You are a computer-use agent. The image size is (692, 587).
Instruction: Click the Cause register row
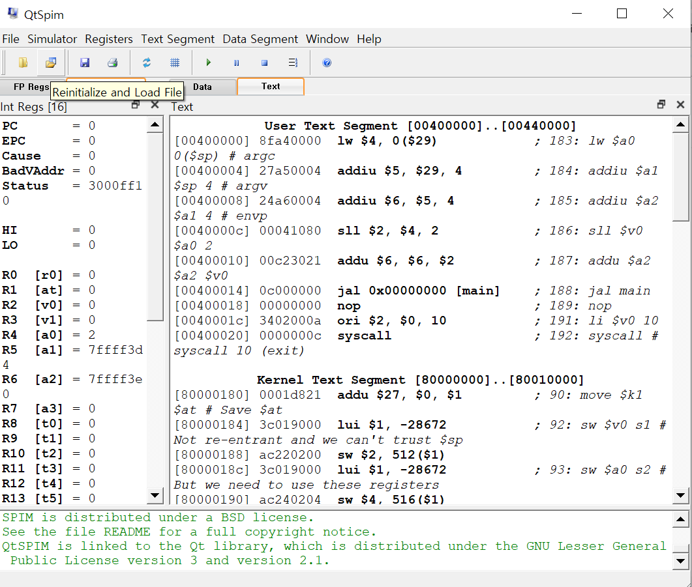point(48,156)
